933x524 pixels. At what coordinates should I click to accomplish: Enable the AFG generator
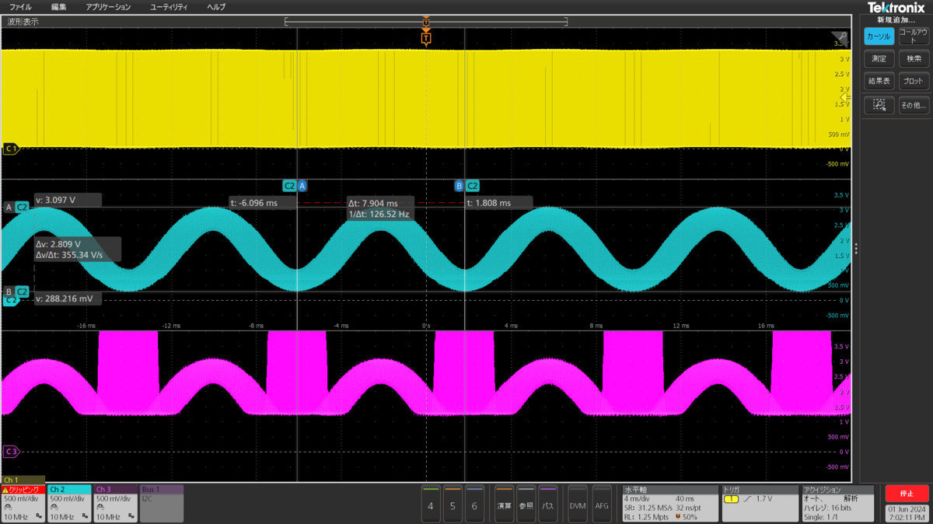(x=602, y=504)
